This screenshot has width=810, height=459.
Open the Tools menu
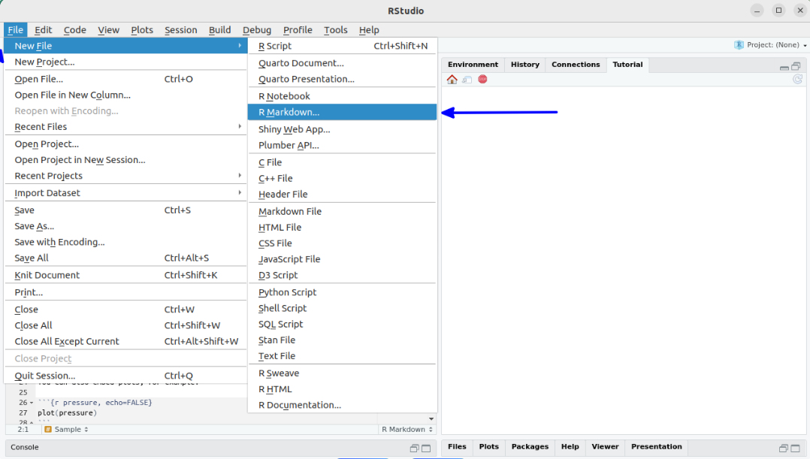pyautogui.click(x=336, y=30)
